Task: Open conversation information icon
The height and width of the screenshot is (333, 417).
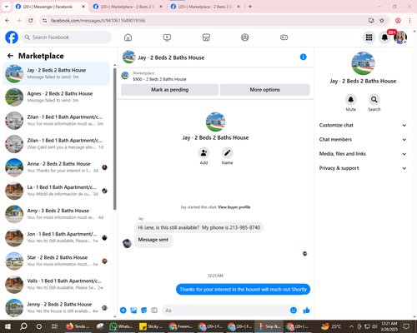Action: pos(303,57)
